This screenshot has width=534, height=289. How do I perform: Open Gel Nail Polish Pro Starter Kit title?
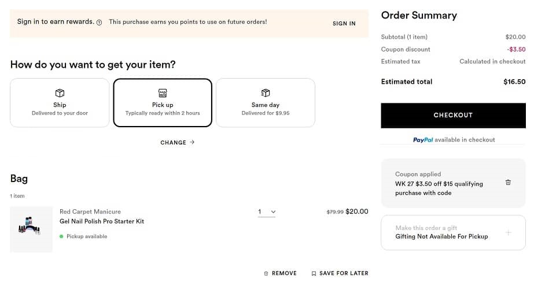(x=102, y=221)
